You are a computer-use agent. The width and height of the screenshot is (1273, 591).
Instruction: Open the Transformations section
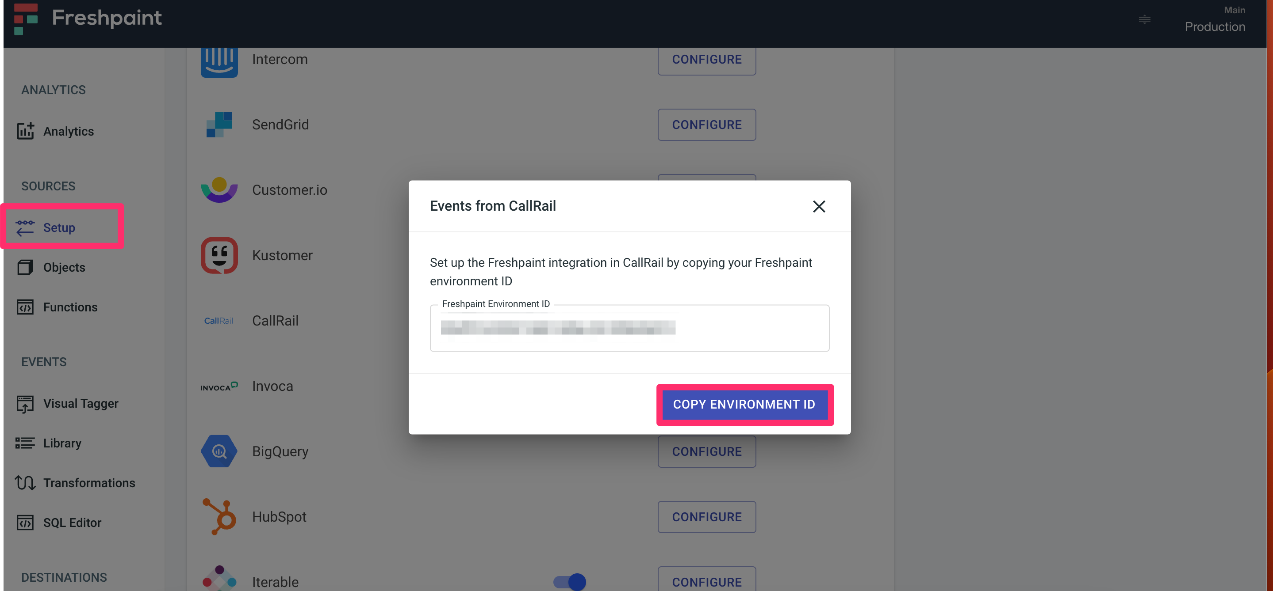pos(89,482)
